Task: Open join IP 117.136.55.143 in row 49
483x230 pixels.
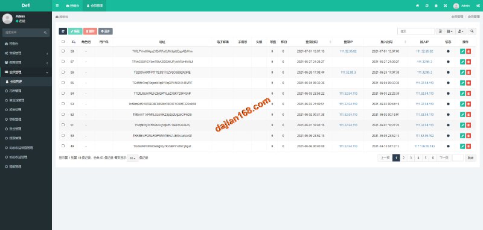Action: coord(424,146)
